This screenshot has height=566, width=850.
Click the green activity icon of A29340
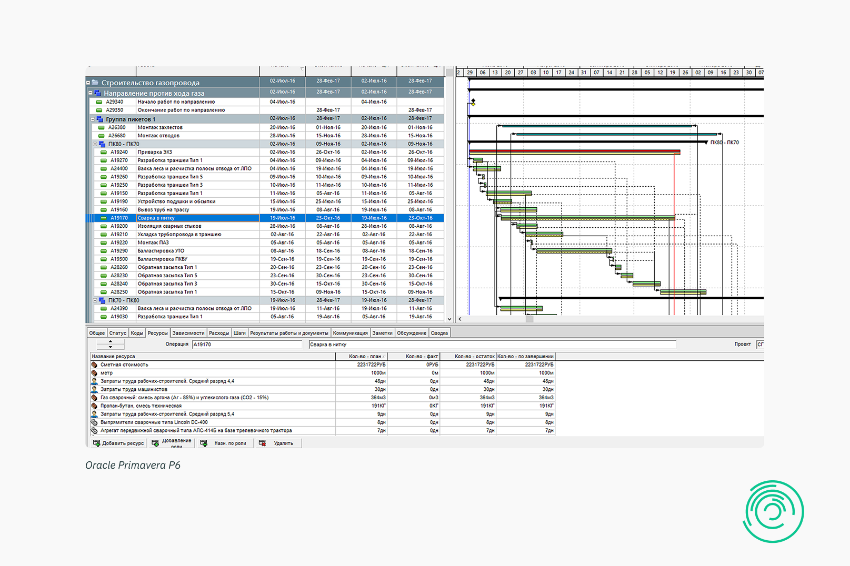point(99,102)
